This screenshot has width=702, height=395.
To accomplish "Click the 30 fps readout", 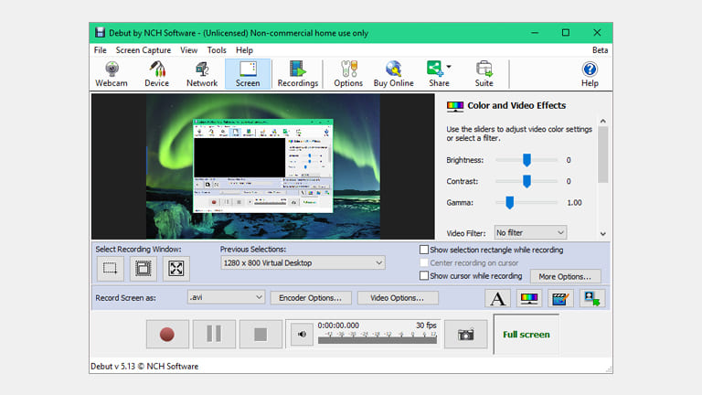I will 426,326.
